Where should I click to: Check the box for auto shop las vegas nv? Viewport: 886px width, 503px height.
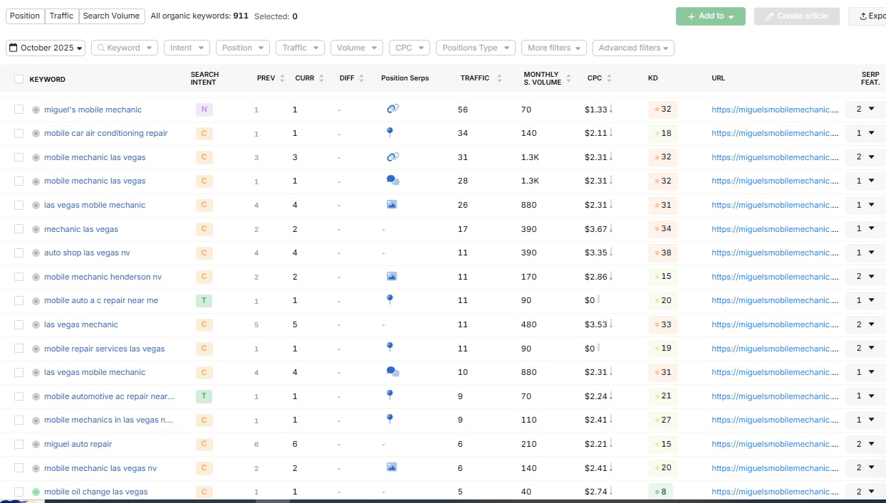pos(19,253)
